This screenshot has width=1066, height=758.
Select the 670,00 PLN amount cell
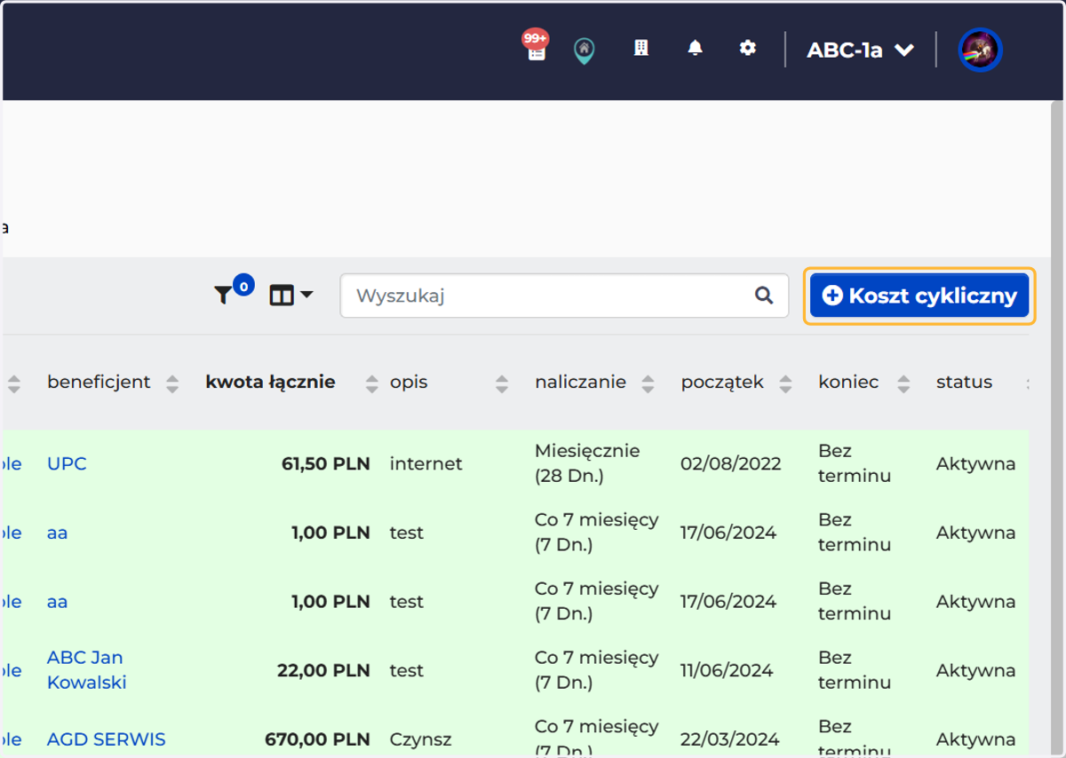[x=317, y=739]
